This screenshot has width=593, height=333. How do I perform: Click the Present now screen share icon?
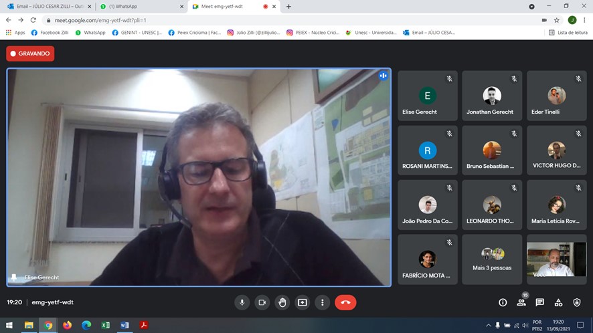pyautogui.click(x=303, y=302)
